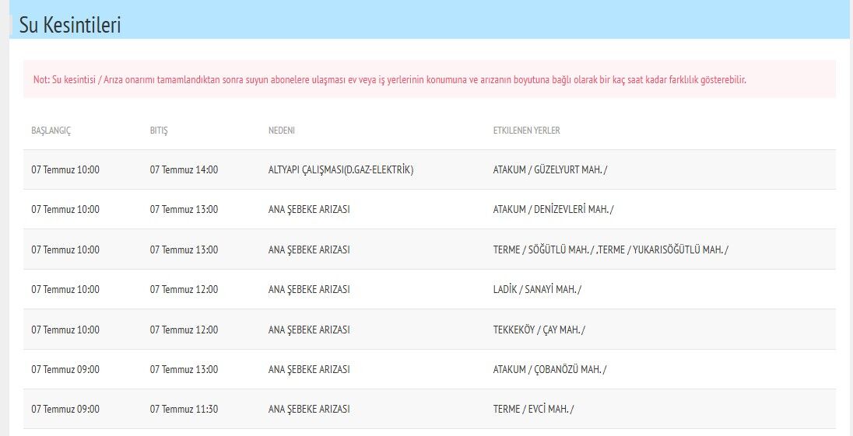
Task: Select start time in the DENİZEVLERİ MAH. row
Action: (65, 210)
